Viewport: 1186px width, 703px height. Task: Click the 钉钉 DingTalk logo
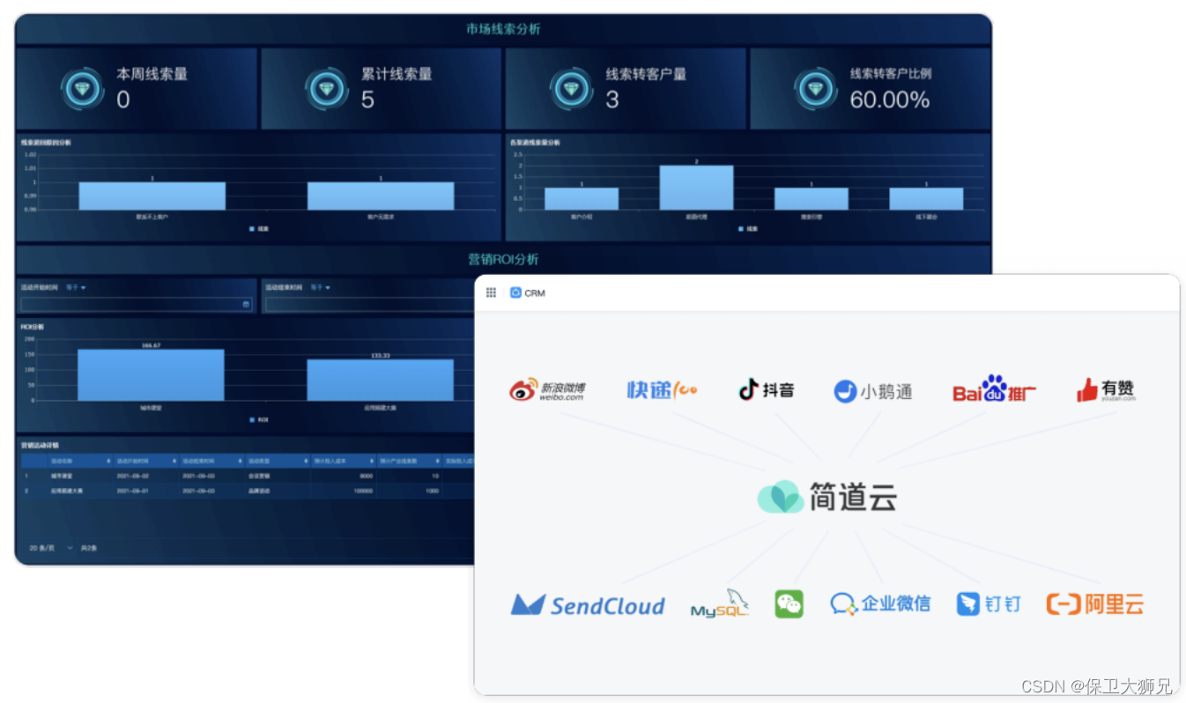tap(989, 604)
